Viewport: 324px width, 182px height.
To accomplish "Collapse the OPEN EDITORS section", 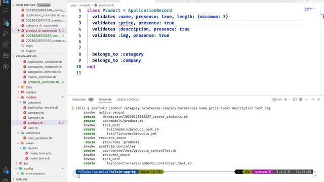I will coord(14,5).
